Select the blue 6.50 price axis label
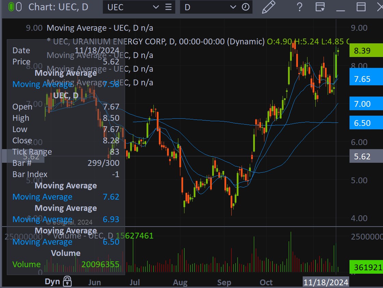The width and height of the screenshot is (383, 288). tap(366, 123)
